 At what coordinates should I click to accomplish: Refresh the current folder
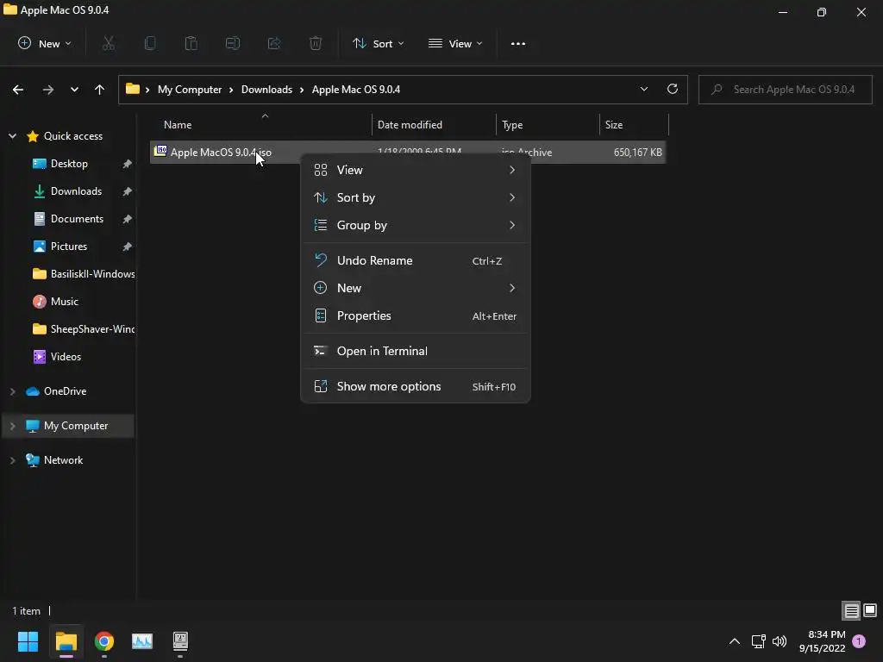[x=673, y=90]
